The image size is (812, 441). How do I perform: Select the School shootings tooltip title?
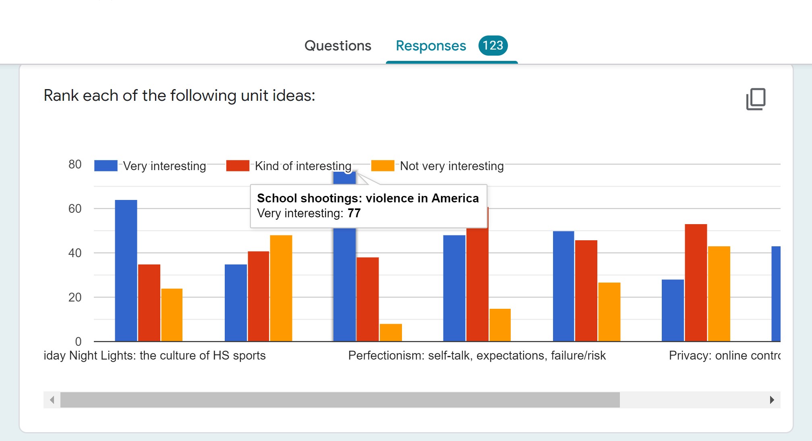(x=368, y=198)
